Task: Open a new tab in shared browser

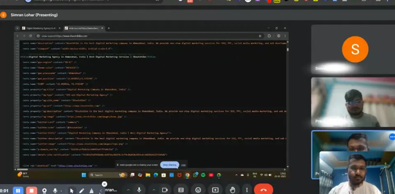Action: coord(109,28)
